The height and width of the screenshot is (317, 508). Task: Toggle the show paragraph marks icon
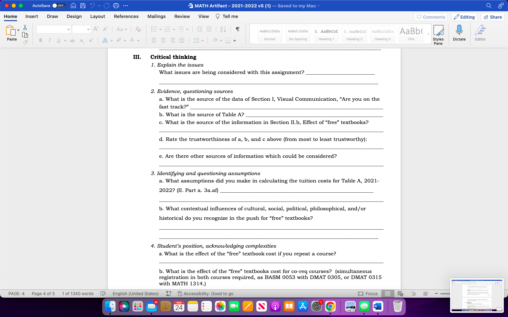click(237, 29)
